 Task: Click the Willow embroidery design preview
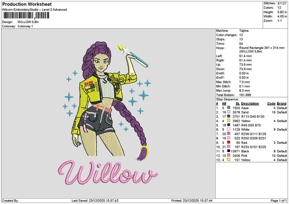108,113
